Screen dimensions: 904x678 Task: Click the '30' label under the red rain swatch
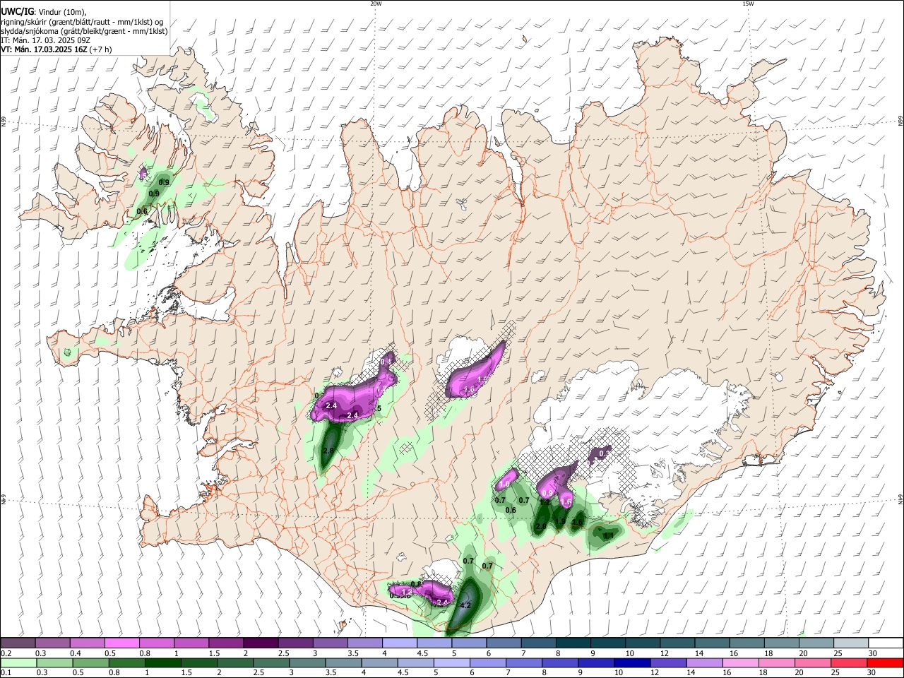tap(872, 672)
